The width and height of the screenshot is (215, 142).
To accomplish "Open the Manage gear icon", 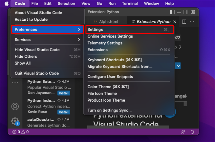I will pyautogui.click(x=15, y=121).
